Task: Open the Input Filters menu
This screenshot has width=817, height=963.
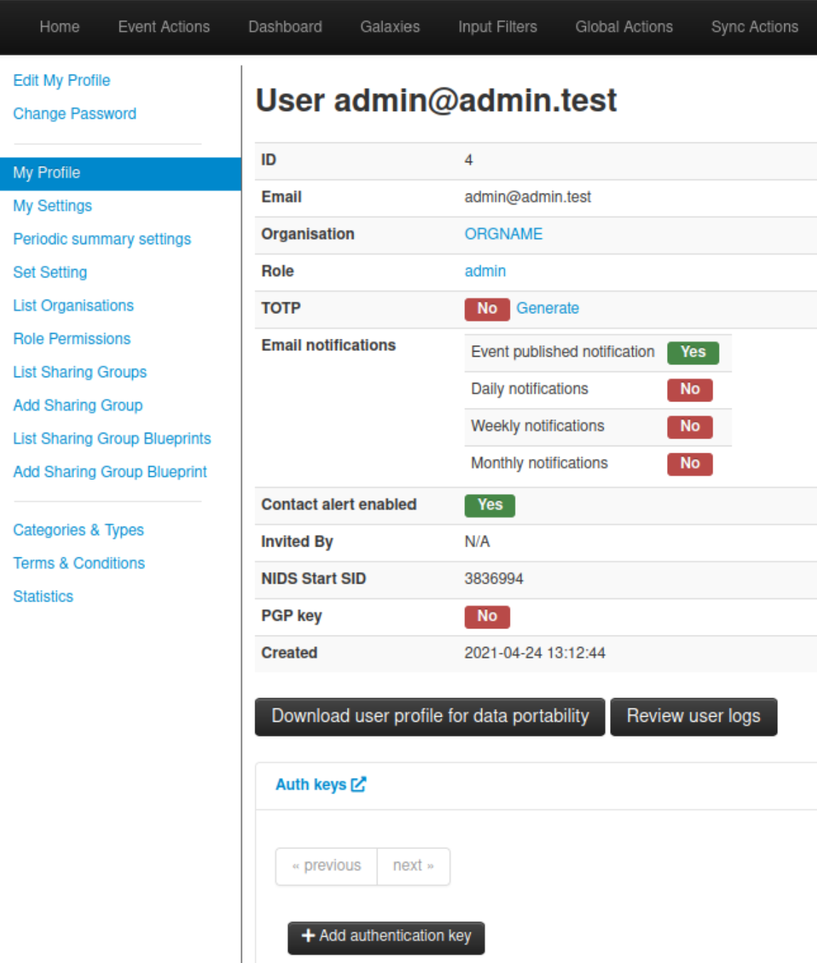Action: tap(498, 27)
